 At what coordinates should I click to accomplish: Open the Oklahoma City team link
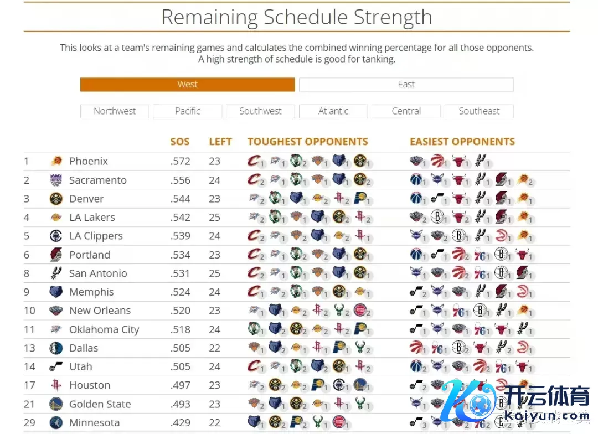coord(104,330)
